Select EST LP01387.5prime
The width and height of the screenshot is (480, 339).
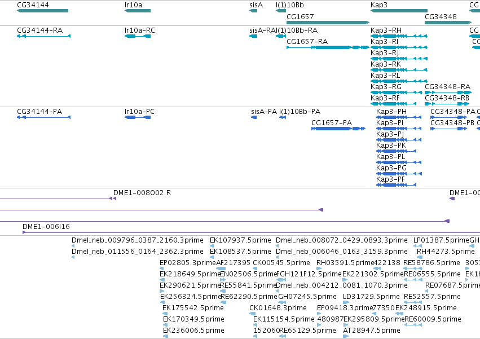point(418,246)
